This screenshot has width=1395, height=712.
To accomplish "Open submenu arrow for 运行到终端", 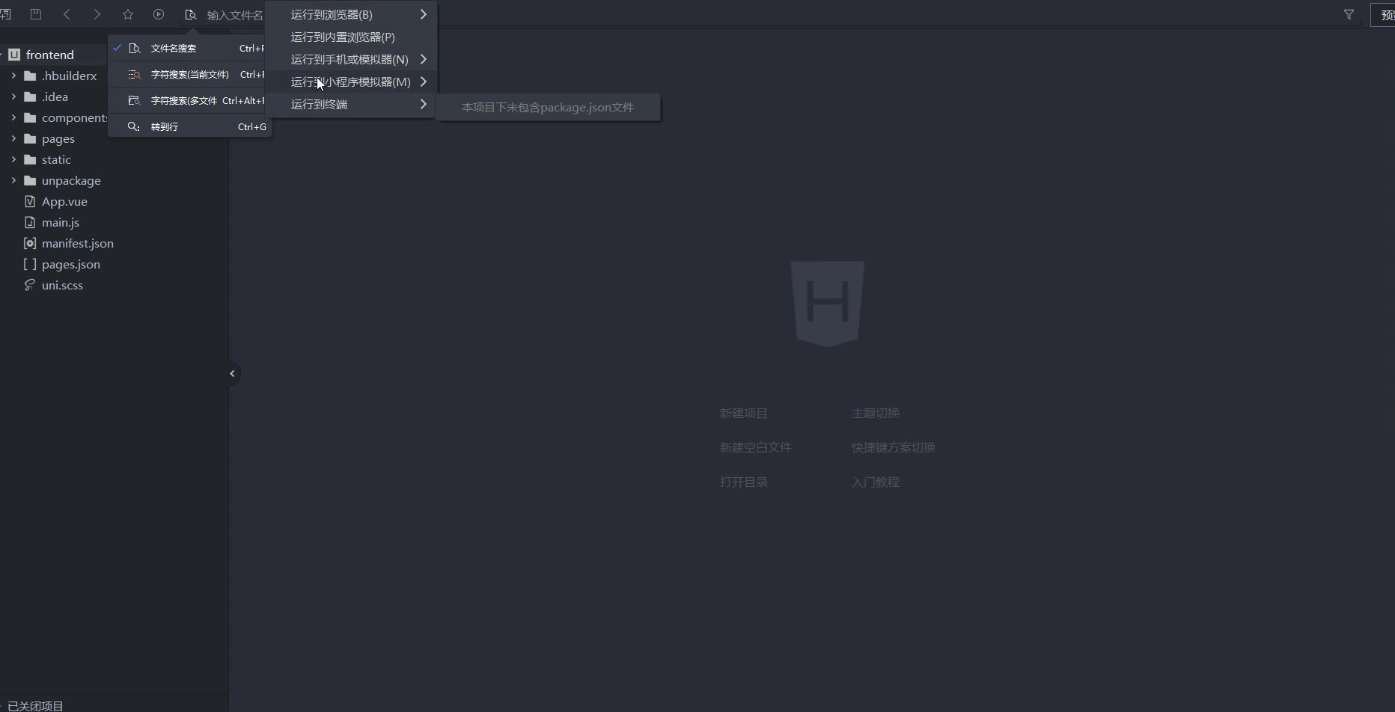I will click(423, 104).
